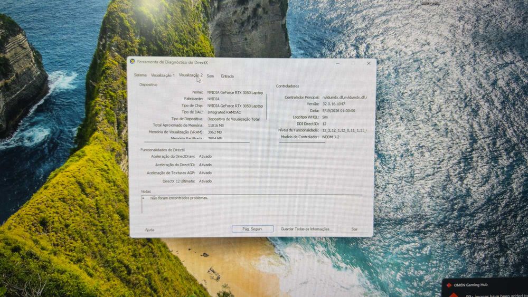This screenshot has height=297, width=528.
Task: Switch to Visualização 1 tab
Action: point(163,75)
